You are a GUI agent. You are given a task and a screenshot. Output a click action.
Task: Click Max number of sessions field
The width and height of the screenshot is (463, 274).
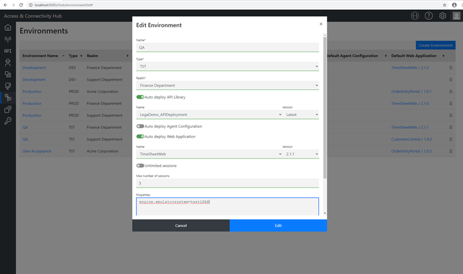pyautogui.click(x=227, y=183)
